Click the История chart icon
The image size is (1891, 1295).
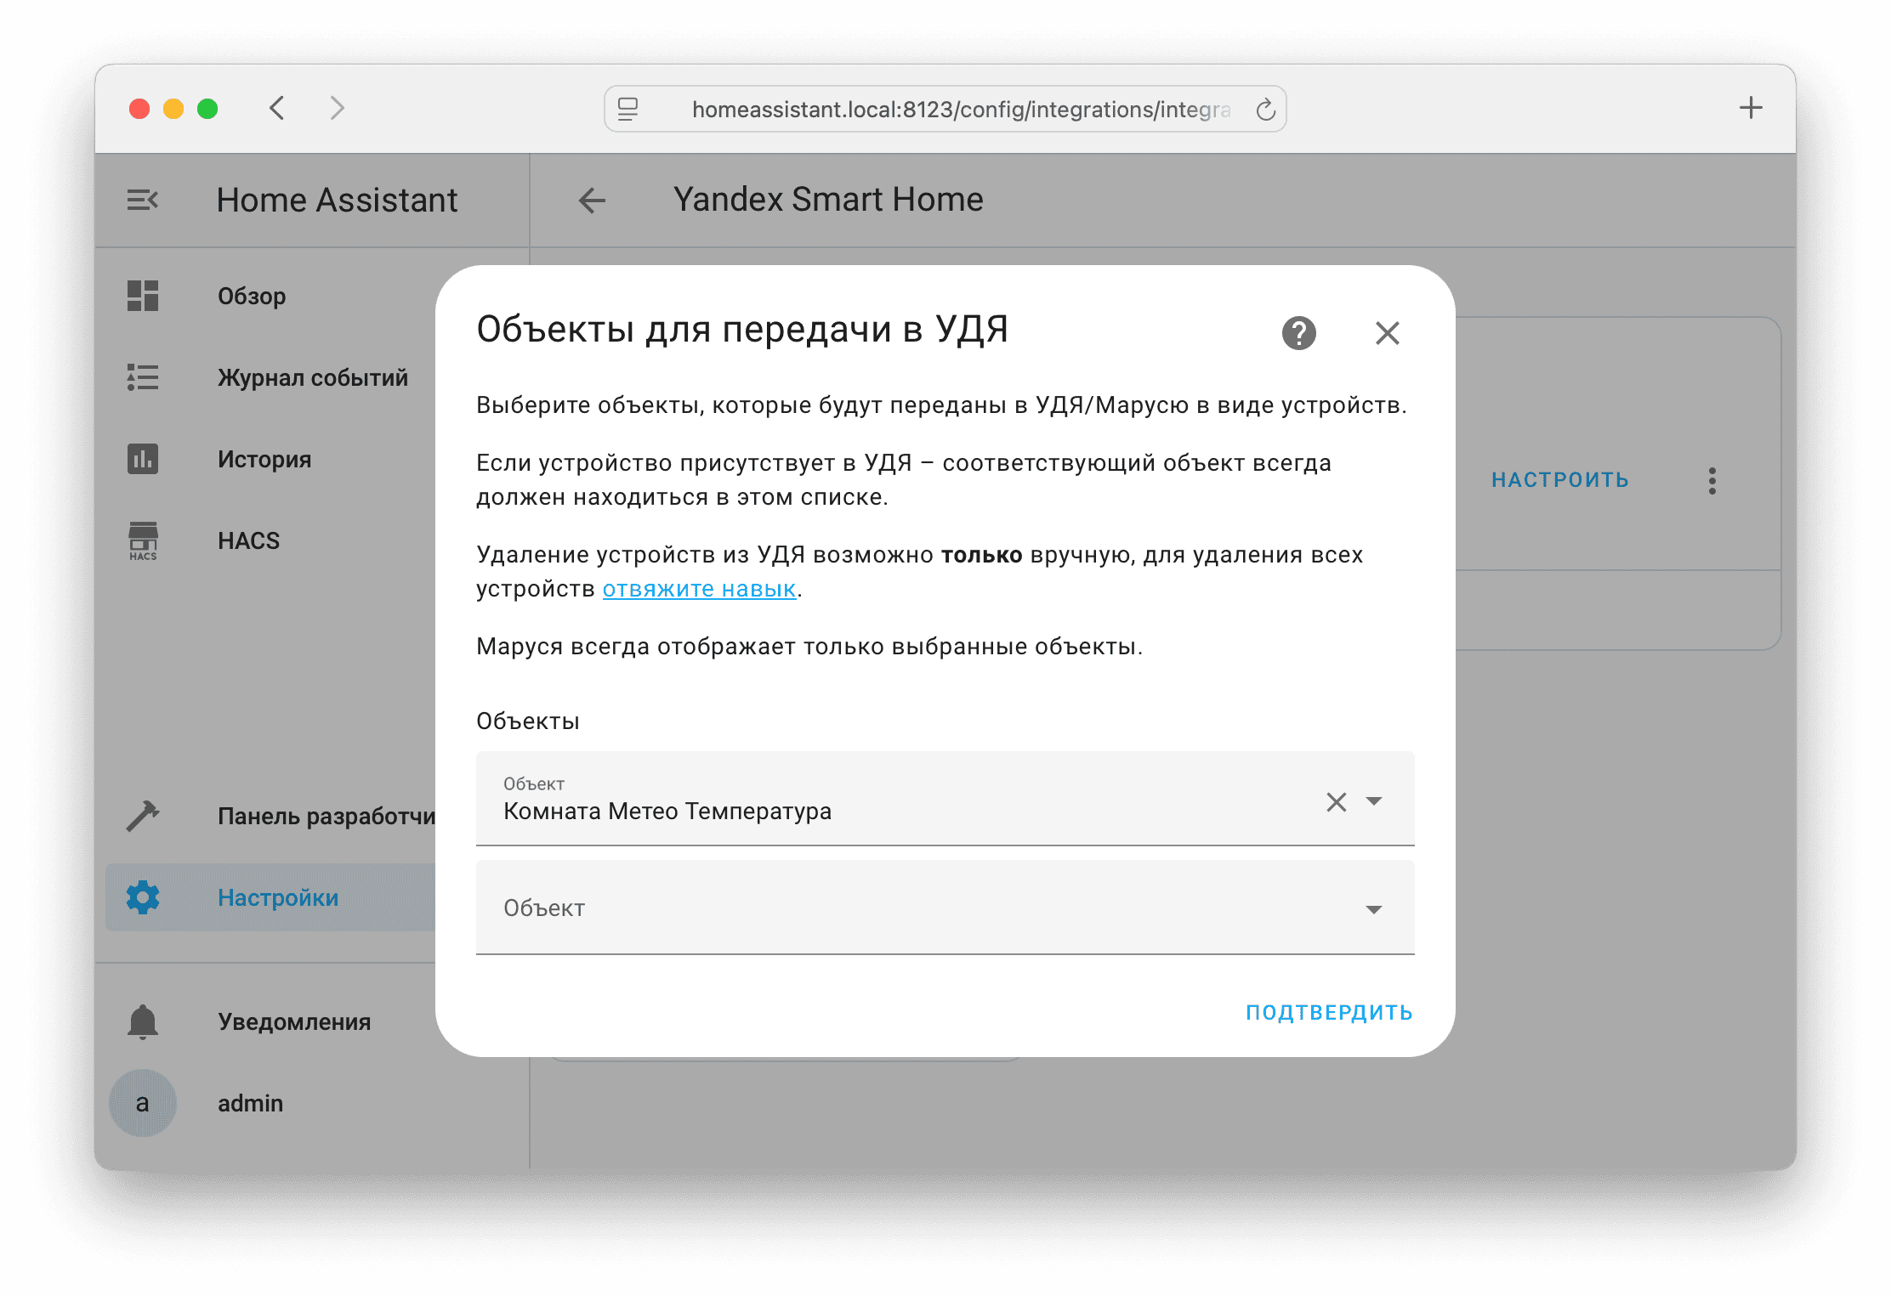pos(143,459)
